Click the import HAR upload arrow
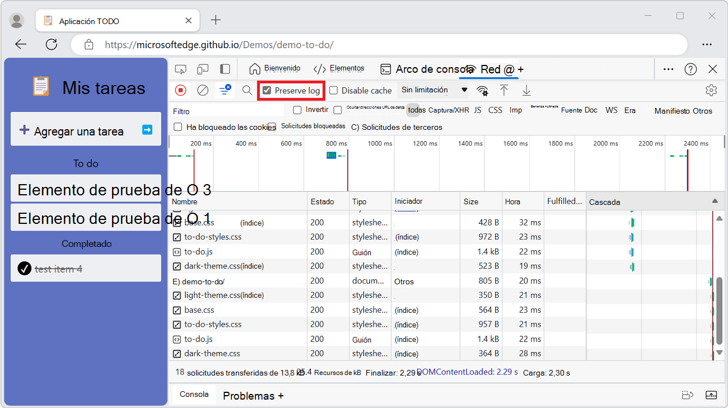Screen dimensions: 728x408 click(504, 90)
